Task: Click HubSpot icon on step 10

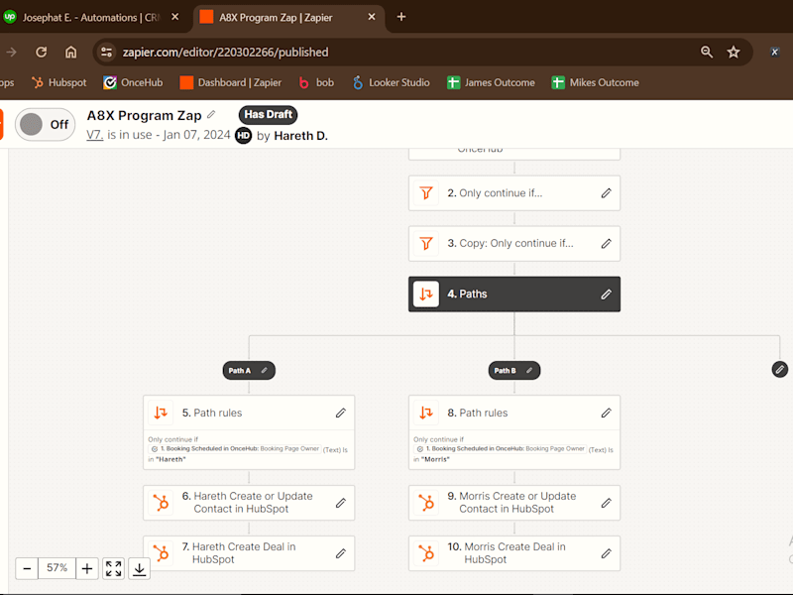Action: click(x=426, y=553)
